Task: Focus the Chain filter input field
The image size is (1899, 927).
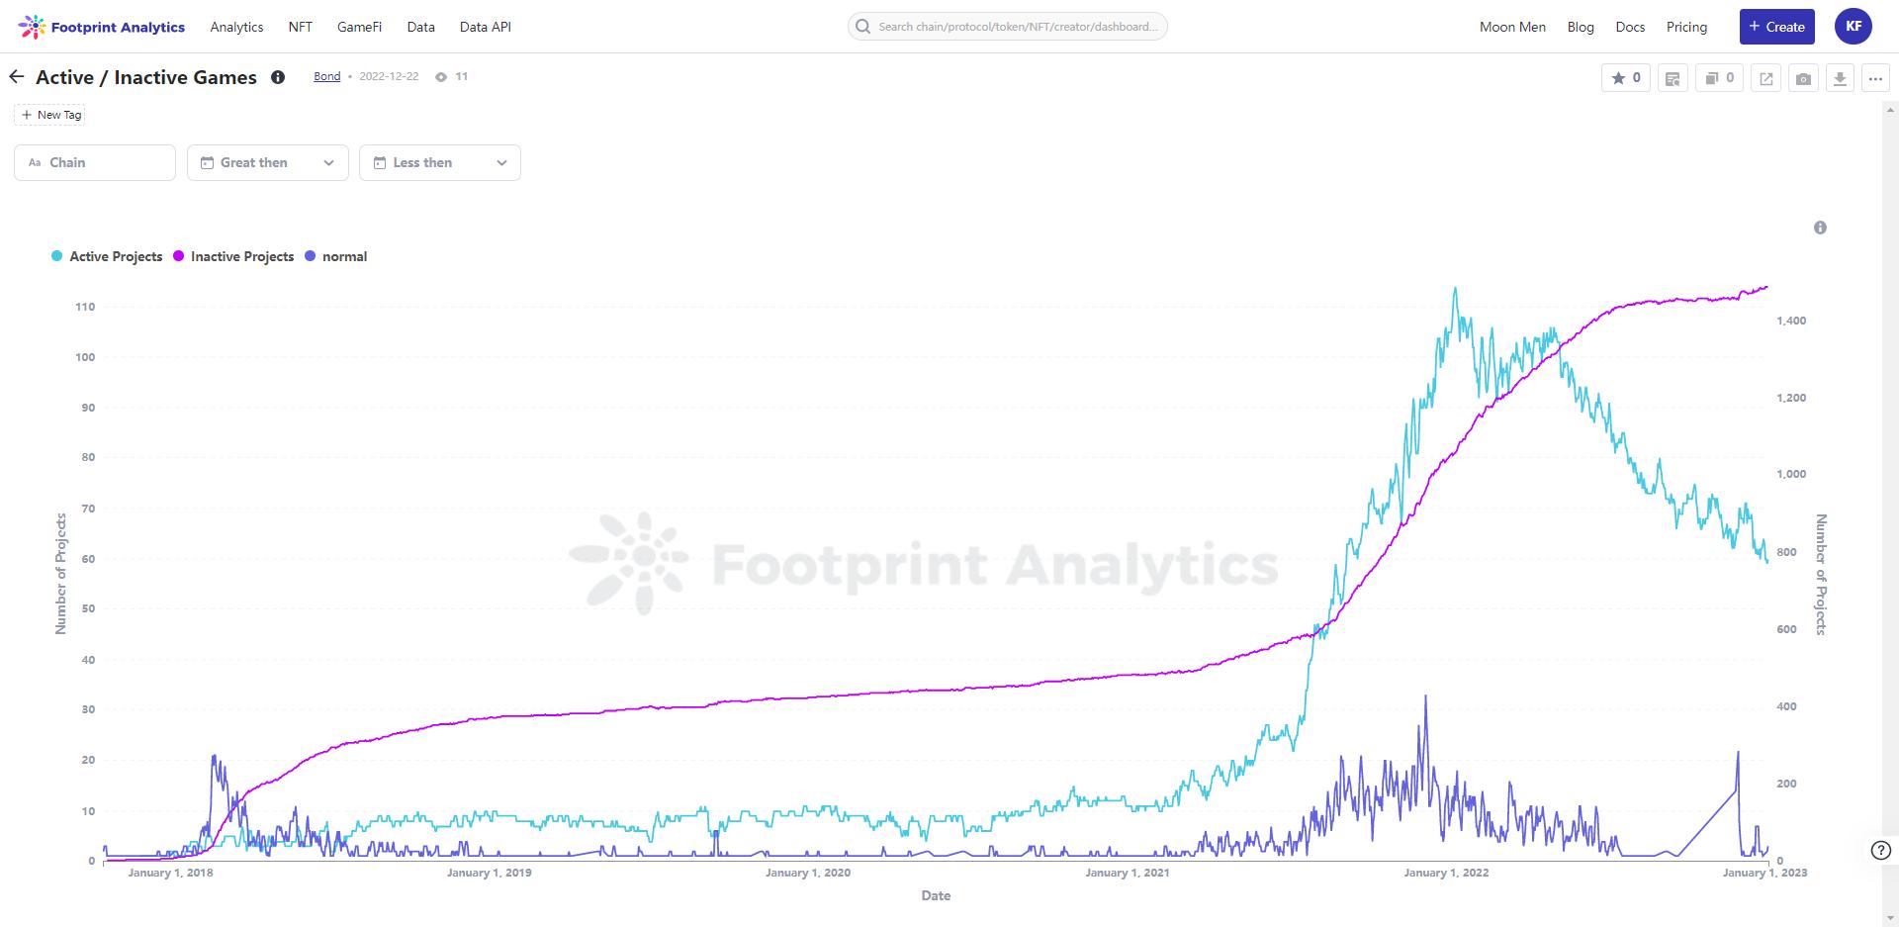Action: tap(95, 163)
